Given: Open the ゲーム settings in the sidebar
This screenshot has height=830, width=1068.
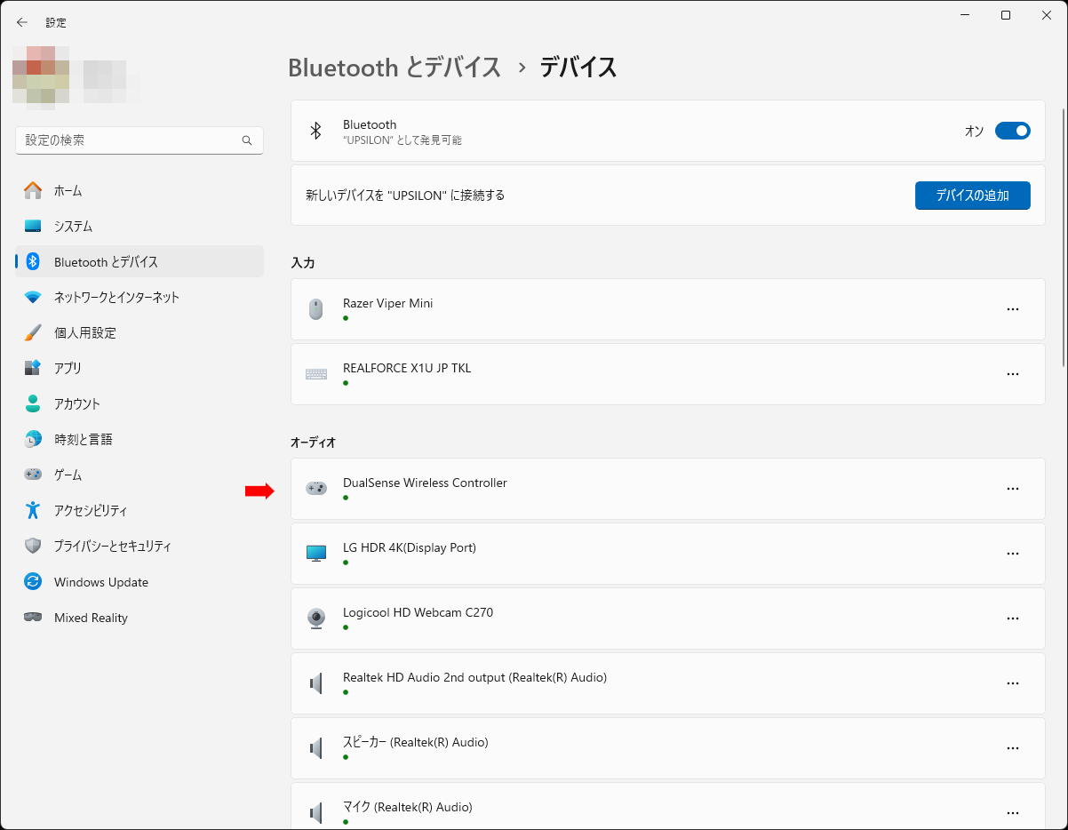Looking at the screenshot, I should pyautogui.click(x=68, y=475).
